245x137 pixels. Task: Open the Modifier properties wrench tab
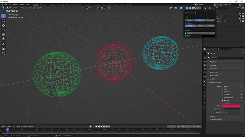point(205,85)
